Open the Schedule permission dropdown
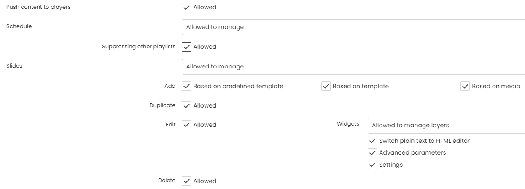The width and height of the screenshot is (525, 189). click(353, 27)
